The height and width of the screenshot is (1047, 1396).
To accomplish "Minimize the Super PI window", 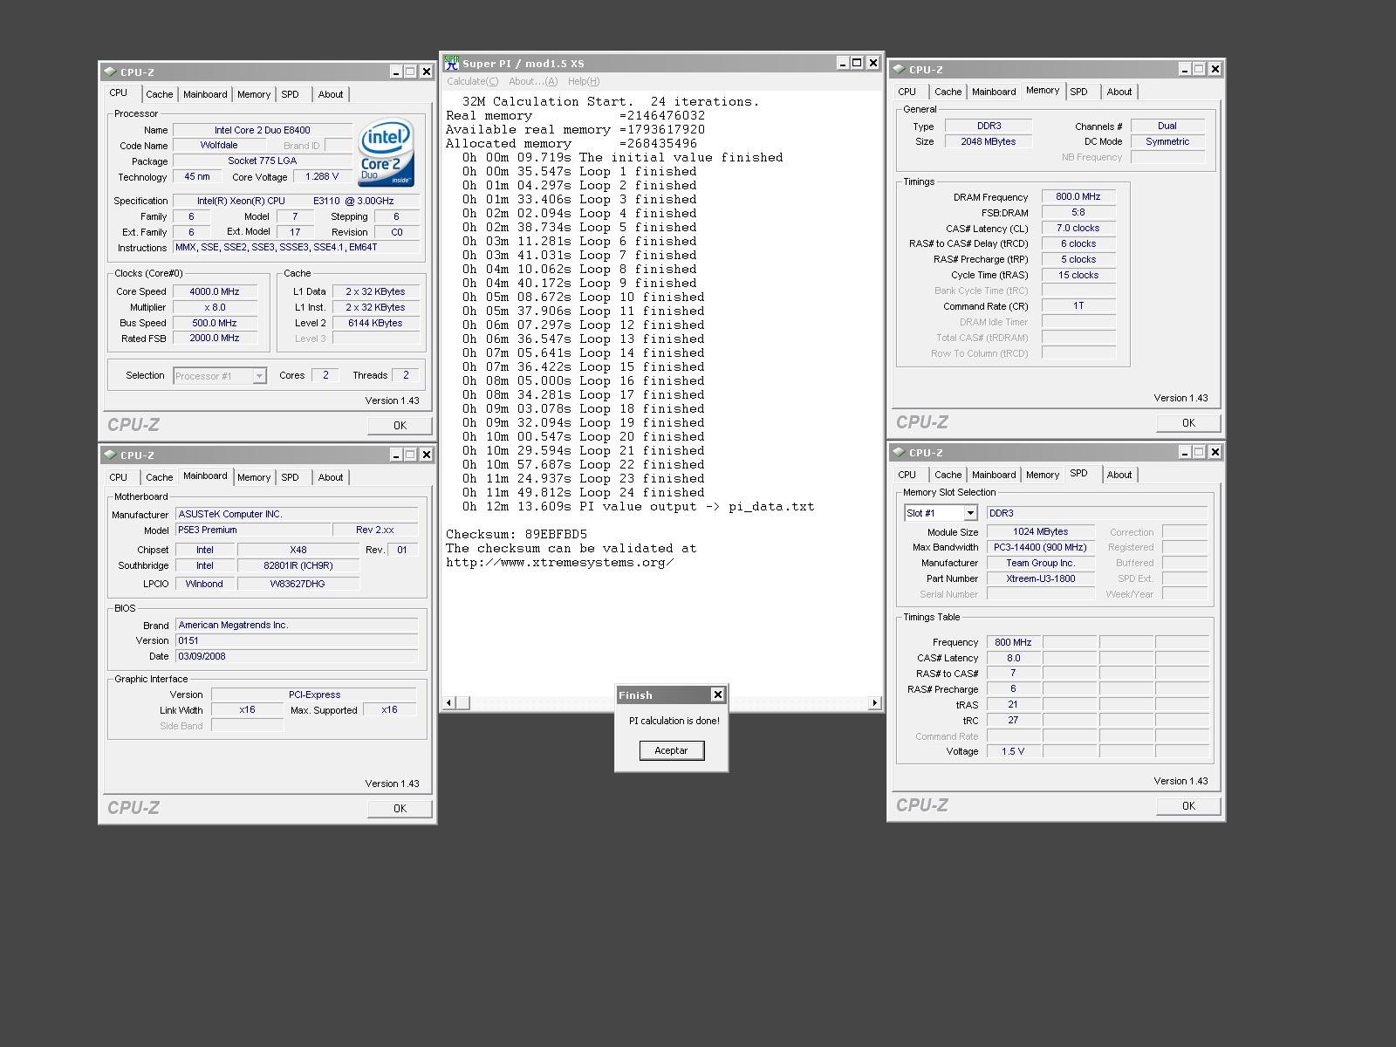I will (843, 63).
